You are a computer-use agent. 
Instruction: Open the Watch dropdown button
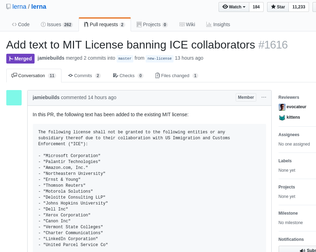(234, 7)
